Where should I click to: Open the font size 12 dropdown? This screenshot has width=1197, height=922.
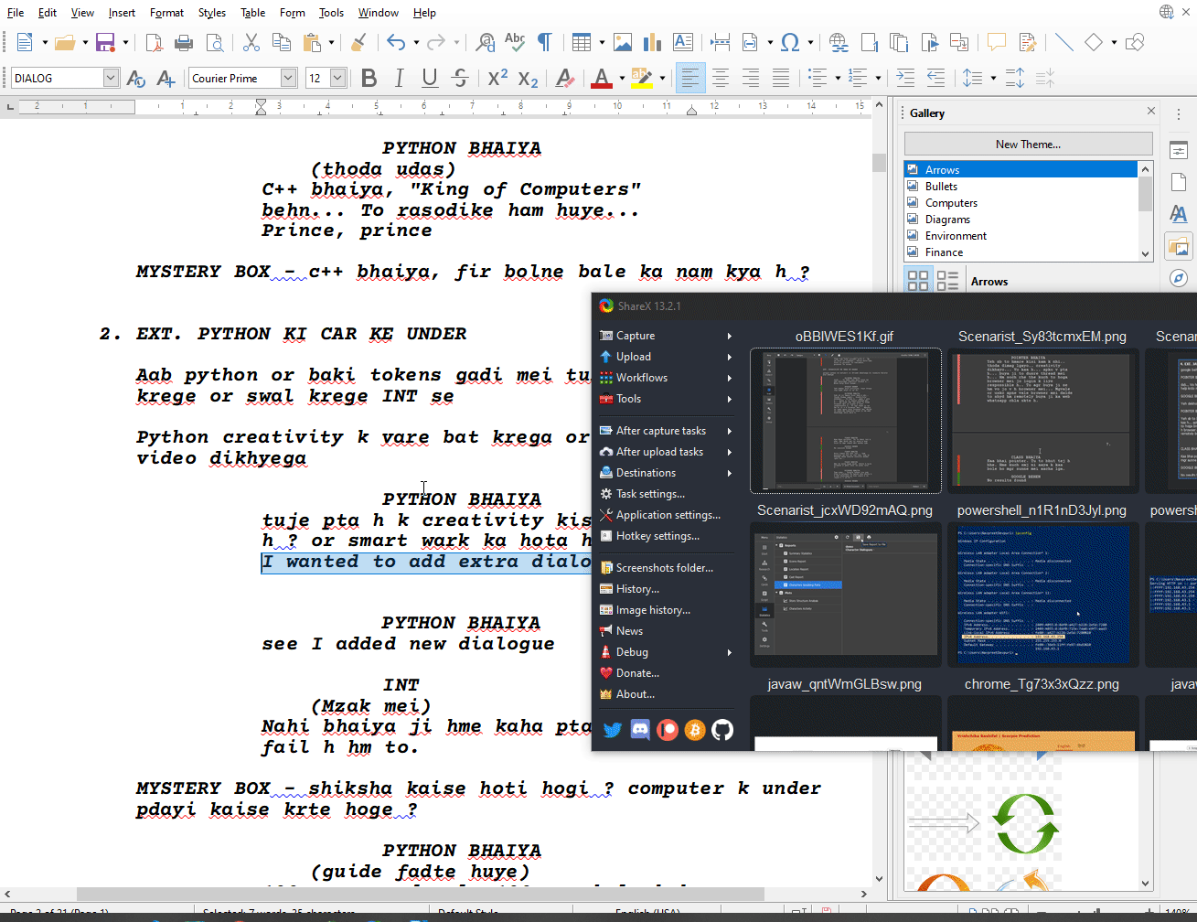(x=337, y=79)
